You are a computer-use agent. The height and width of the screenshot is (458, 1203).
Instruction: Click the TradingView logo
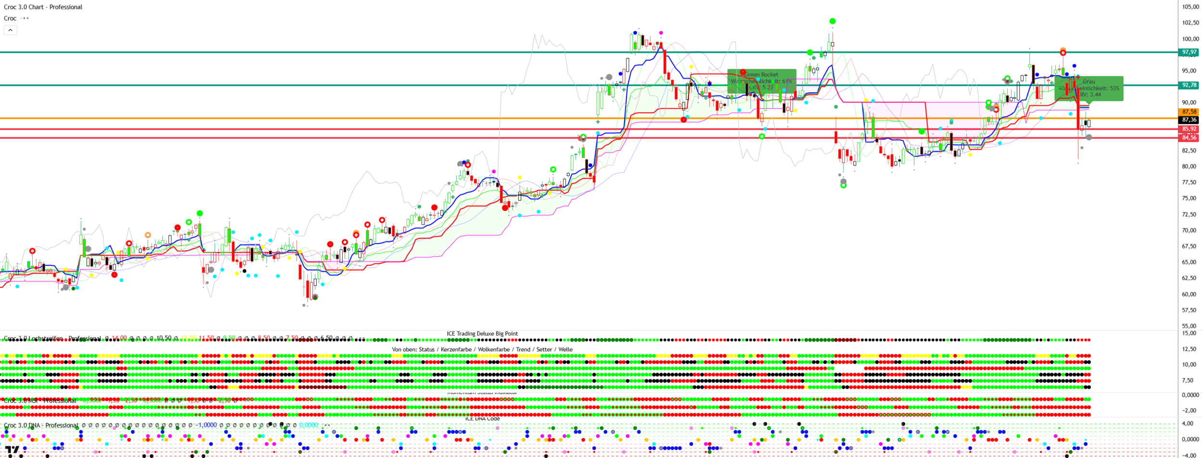(13, 450)
